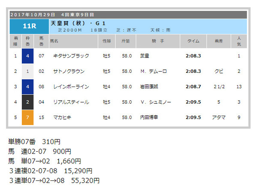
Task: Click the 3連単07→02→08 55,320円 payout line
Action: pyautogui.click(x=54, y=180)
